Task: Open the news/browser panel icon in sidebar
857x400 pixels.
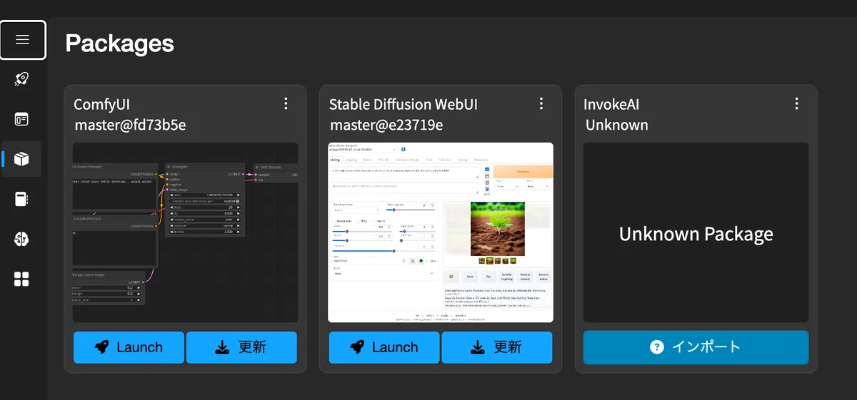Action: coord(22,119)
